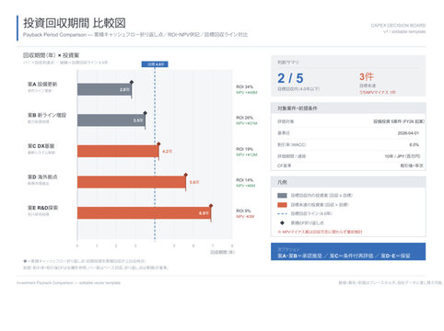The height and width of the screenshot is (331, 444).
Task: Click the orange 3件 figure
Action: (x=367, y=76)
